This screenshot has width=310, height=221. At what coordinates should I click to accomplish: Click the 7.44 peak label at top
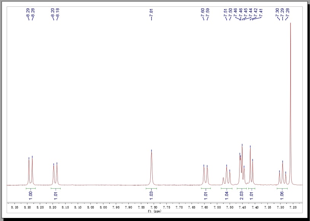[x=250, y=12]
